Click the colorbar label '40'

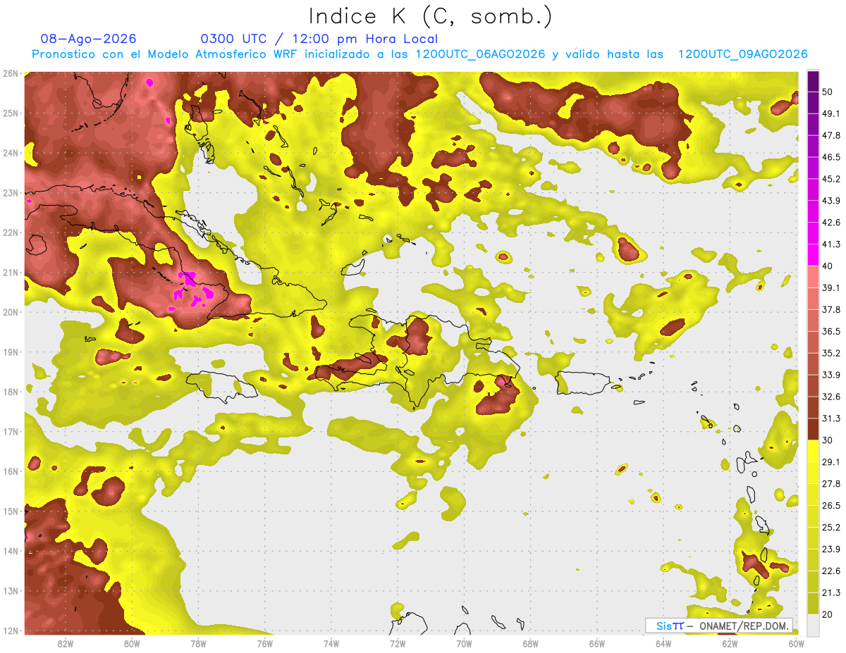pyautogui.click(x=827, y=266)
